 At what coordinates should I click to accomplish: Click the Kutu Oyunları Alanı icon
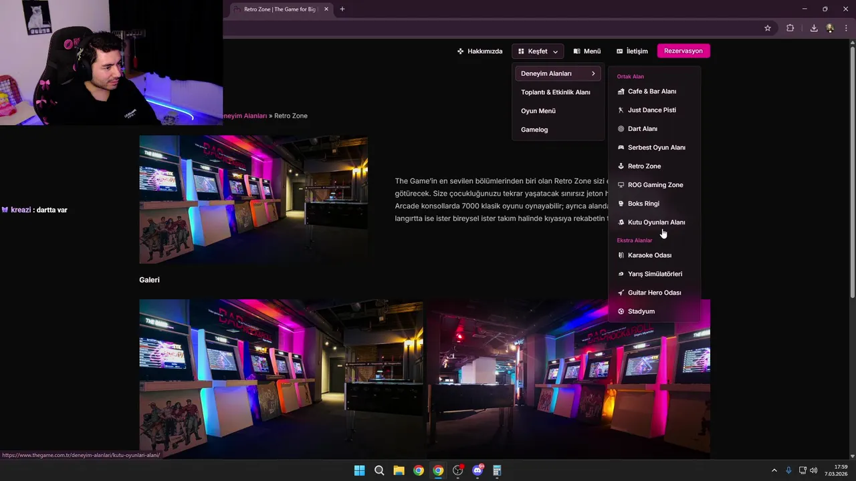coord(621,222)
